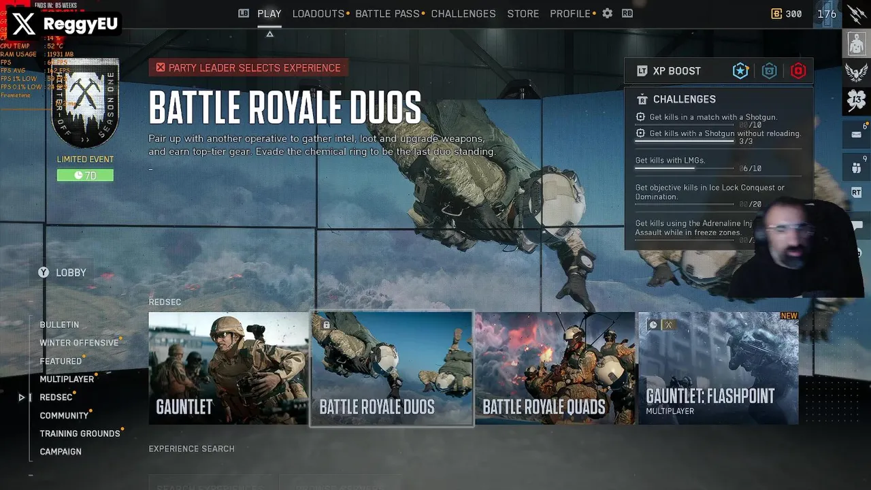The width and height of the screenshot is (871, 490).
Task: Open the PROFILE tab
Action: pyautogui.click(x=570, y=14)
